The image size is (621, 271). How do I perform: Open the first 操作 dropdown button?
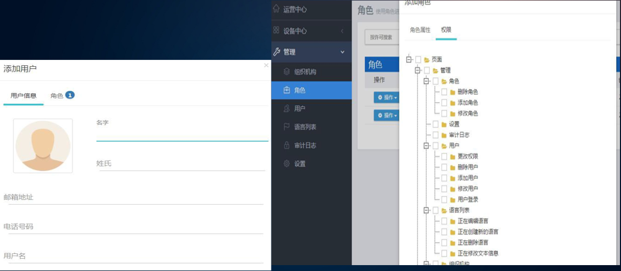point(387,98)
